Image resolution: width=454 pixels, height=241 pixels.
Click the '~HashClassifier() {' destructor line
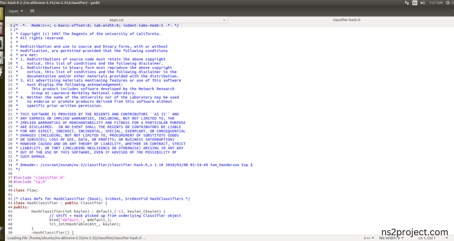52,233
